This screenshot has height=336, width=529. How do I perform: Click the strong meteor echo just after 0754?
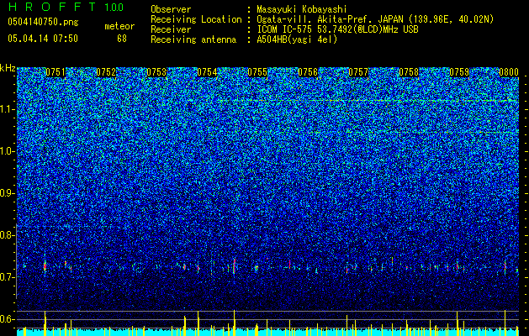coord(234,265)
